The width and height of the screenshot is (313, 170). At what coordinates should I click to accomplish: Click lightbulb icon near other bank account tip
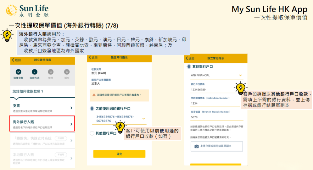[240, 88]
